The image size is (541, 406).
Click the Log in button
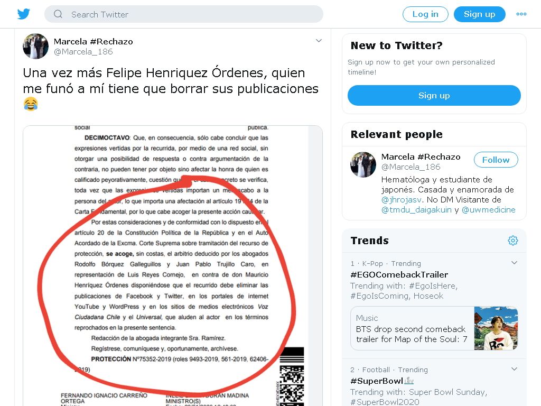[x=425, y=14]
